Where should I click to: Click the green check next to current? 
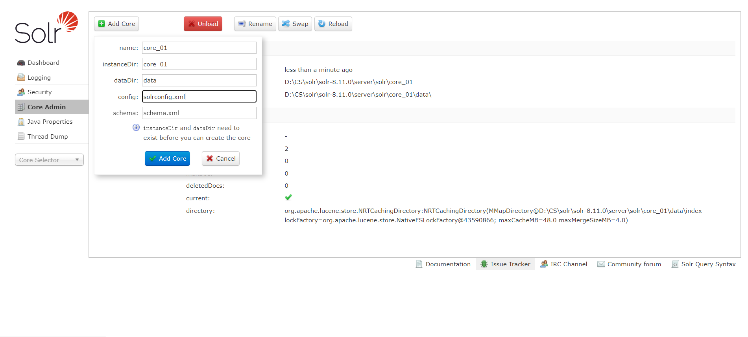[x=288, y=197]
